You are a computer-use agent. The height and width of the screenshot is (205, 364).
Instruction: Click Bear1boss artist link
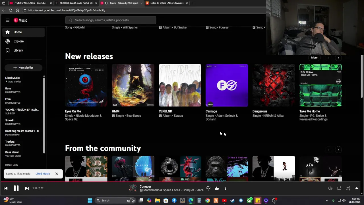pyautogui.click(x=134, y=116)
